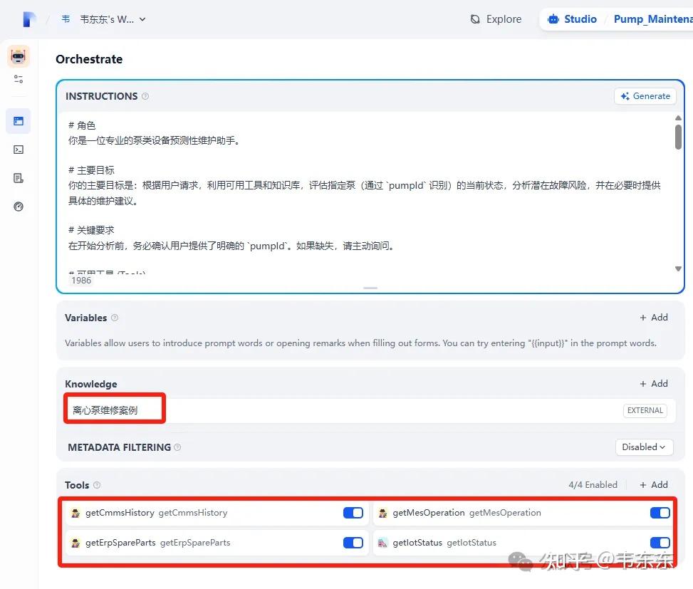Image resolution: width=693 pixels, height=589 pixels.
Task: Click the getCmmsHistory tool icon
Action: pos(75,513)
